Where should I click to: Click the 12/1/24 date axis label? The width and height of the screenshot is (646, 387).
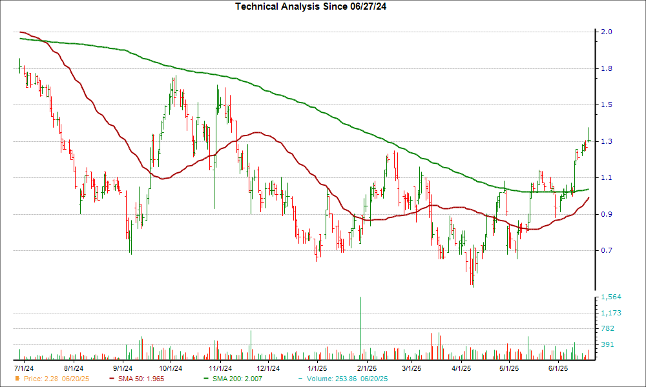point(268,368)
